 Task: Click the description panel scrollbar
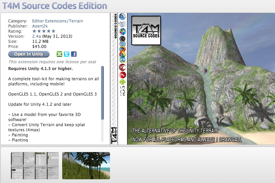point(102,93)
